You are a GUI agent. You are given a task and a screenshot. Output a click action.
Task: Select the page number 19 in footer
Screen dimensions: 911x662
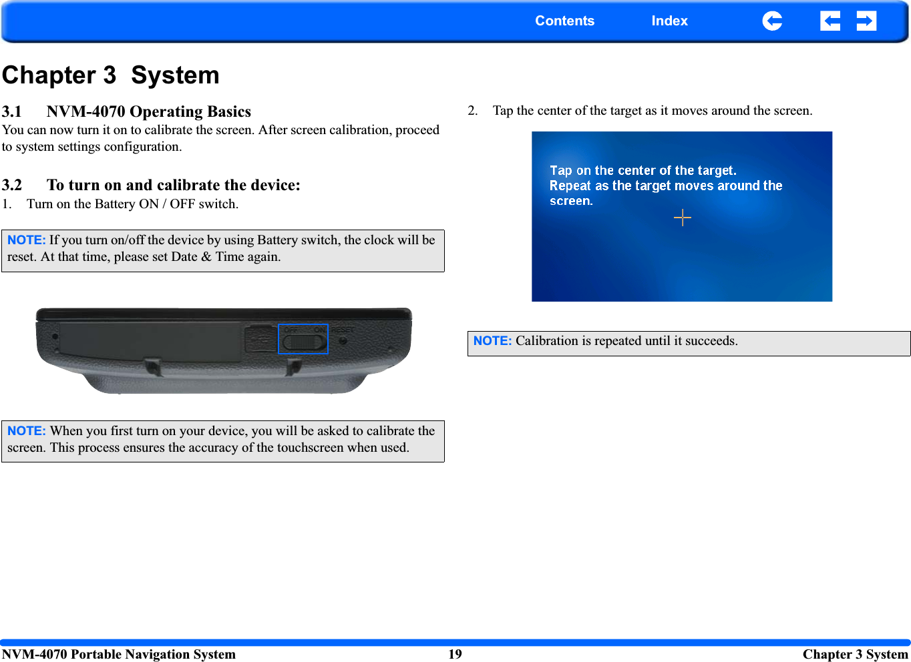click(x=455, y=654)
